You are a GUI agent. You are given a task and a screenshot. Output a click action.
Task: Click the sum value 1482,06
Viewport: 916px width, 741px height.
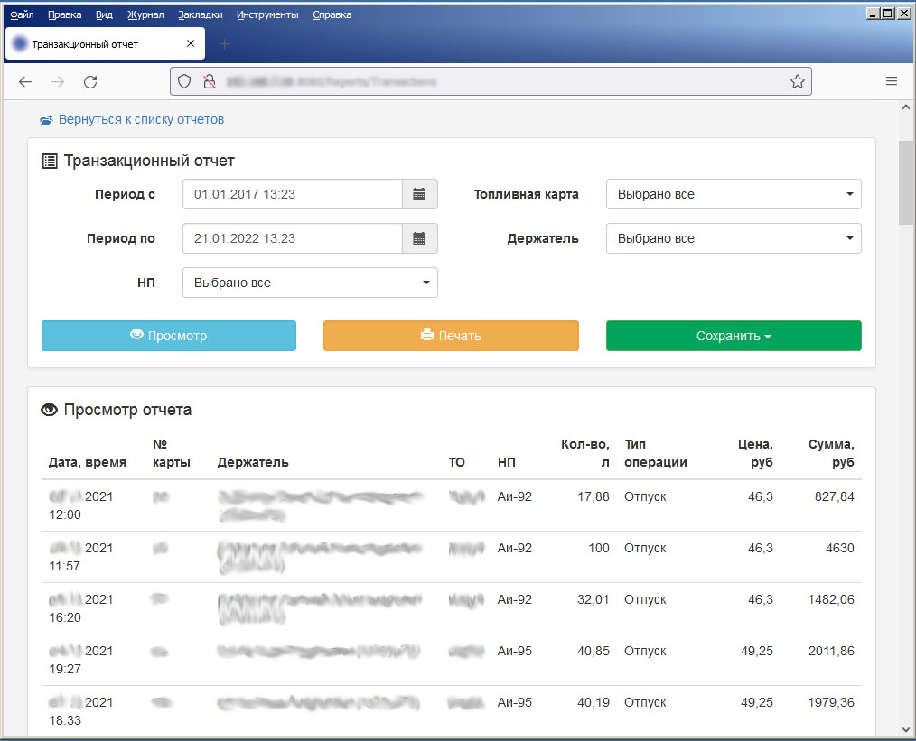pos(831,600)
